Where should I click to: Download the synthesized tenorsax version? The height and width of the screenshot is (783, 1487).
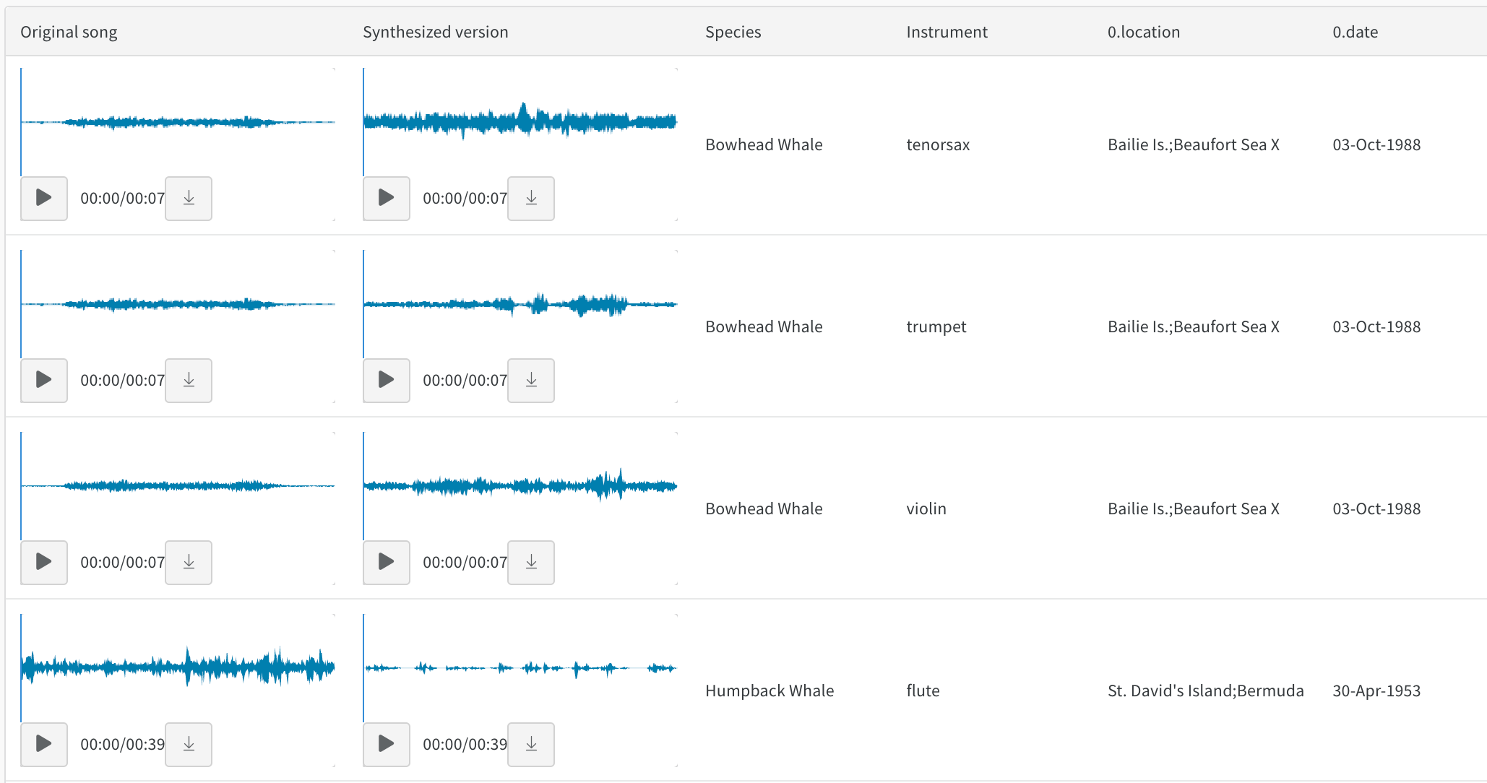pyautogui.click(x=530, y=199)
